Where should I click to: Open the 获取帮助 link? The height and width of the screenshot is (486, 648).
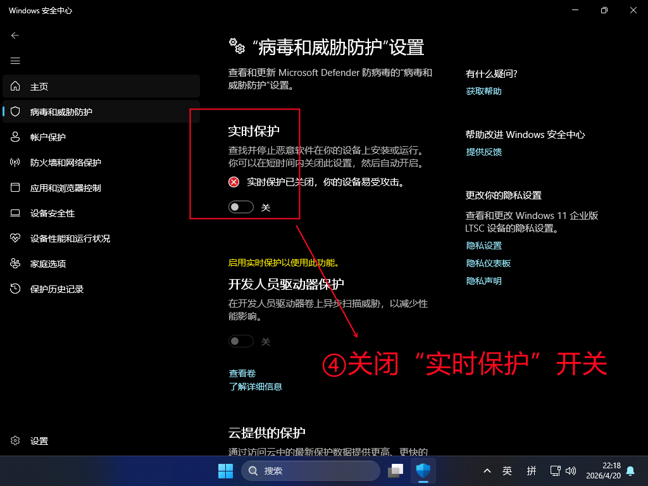(x=483, y=90)
